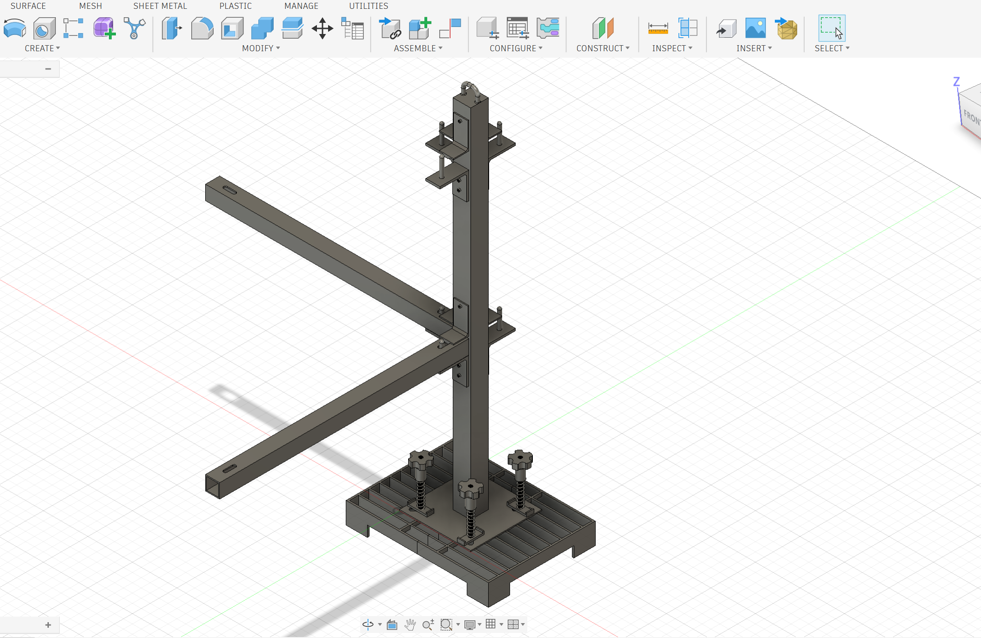Activate the Shell tool

[x=232, y=28]
